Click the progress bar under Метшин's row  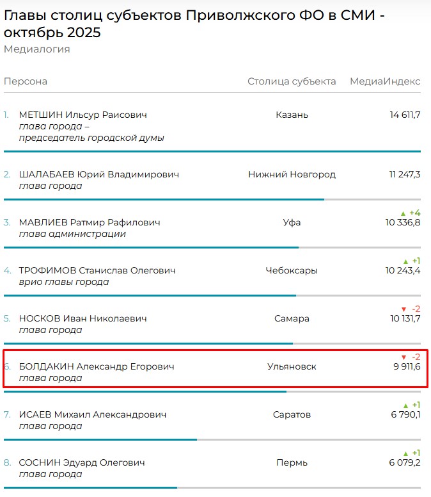[212, 152]
